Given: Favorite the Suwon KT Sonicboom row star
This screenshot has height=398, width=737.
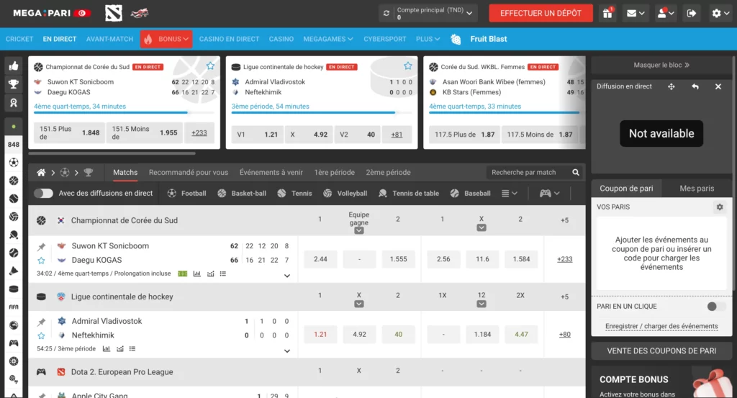Looking at the screenshot, I should [41, 261].
